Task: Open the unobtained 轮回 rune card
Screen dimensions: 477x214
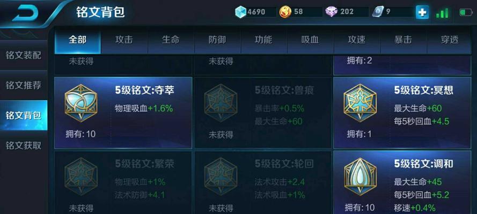Action: 263,183
